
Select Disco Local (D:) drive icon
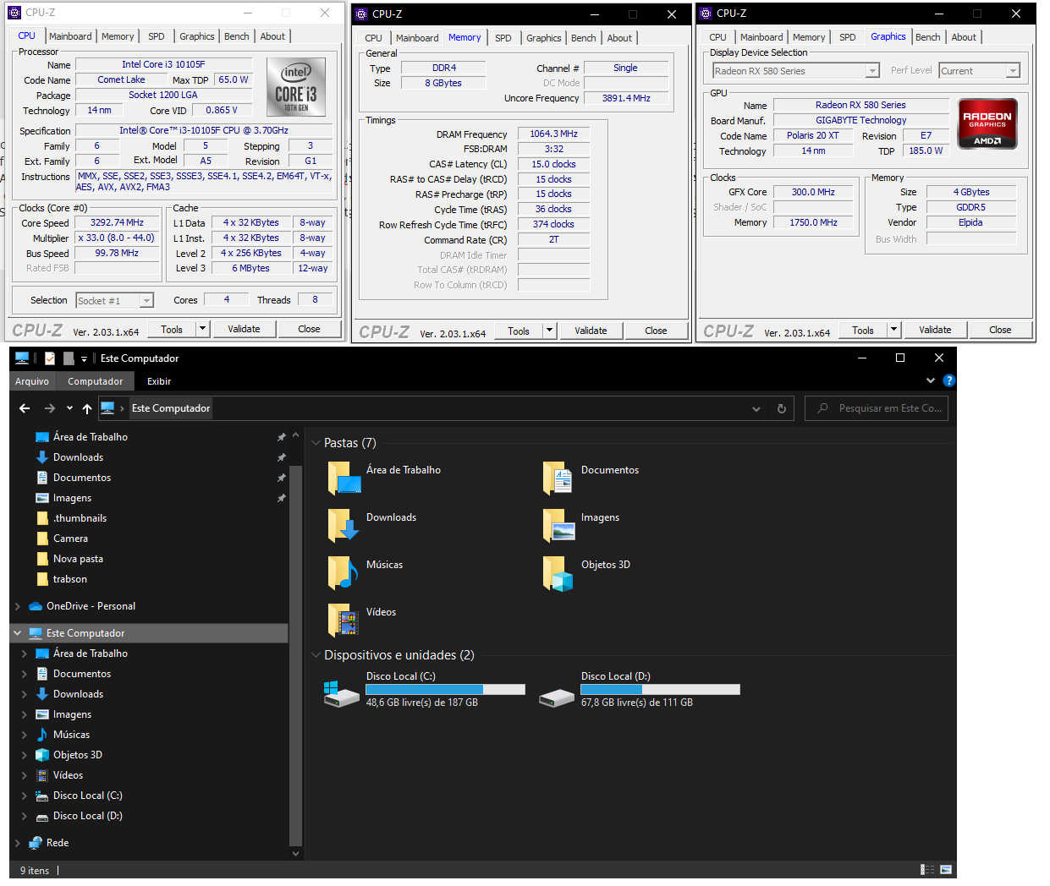click(x=557, y=697)
